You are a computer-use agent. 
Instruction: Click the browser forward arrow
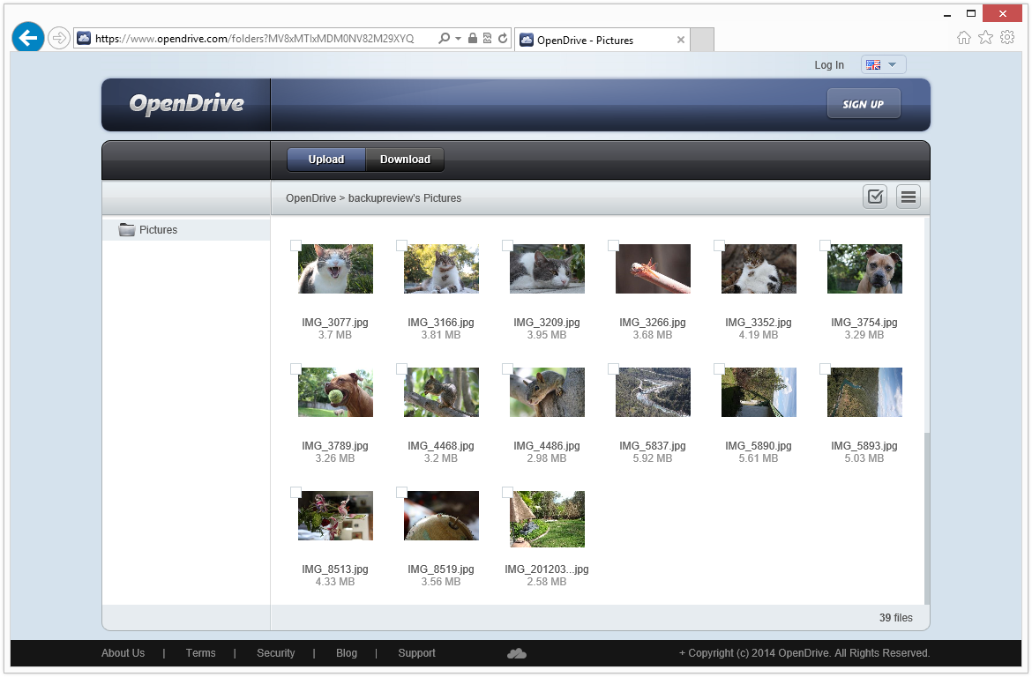(x=59, y=38)
